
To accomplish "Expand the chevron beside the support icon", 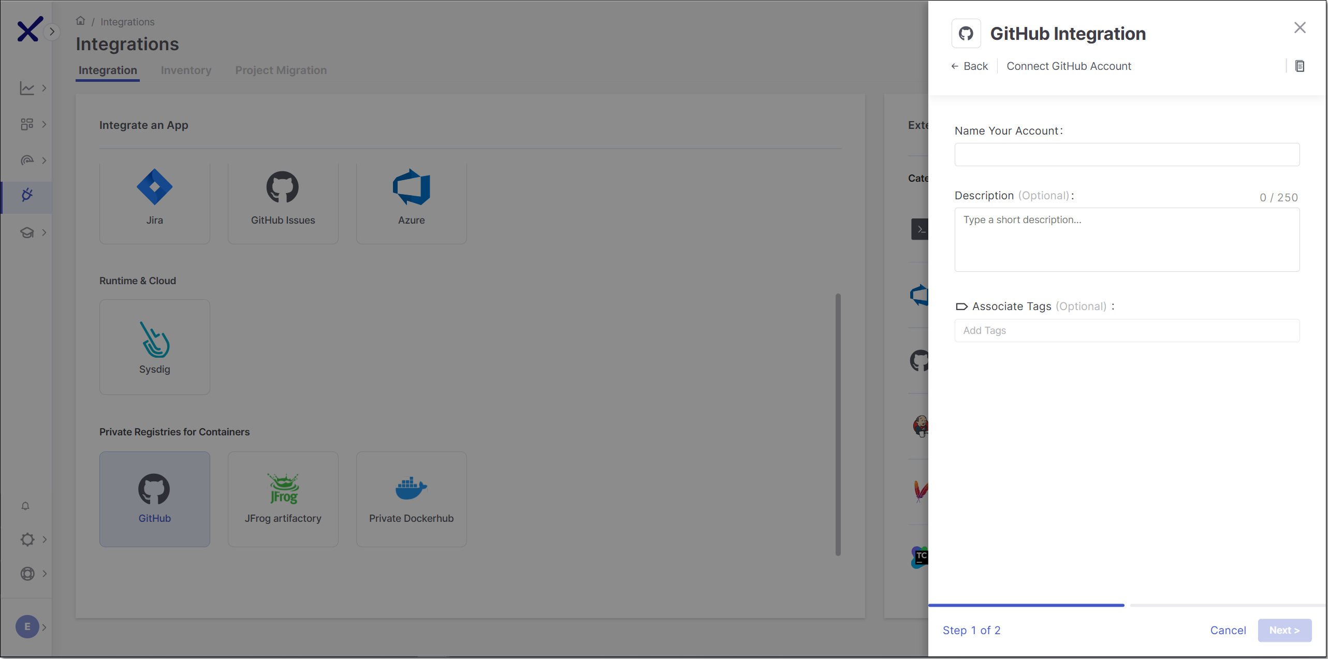I will pyautogui.click(x=45, y=574).
